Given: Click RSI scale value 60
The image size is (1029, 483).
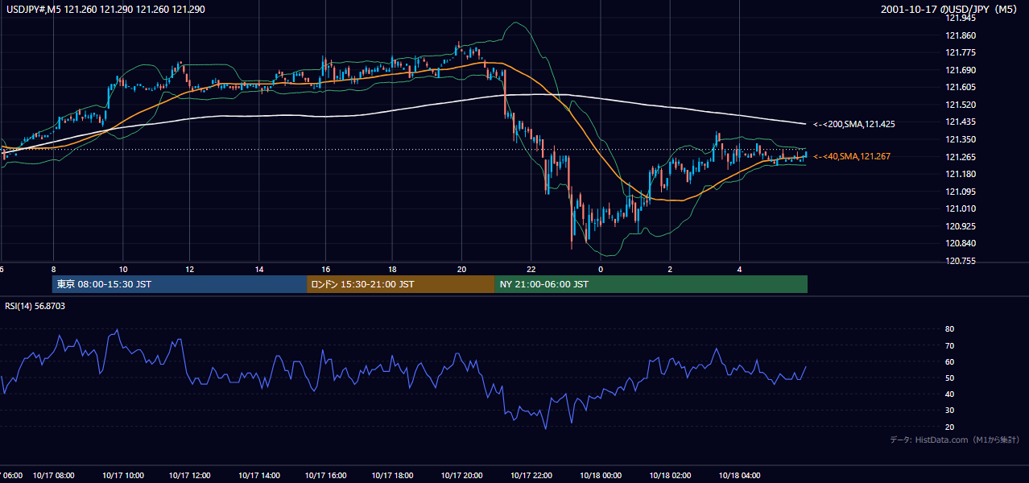Looking at the screenshot, I should pyautogui.click(x=949, y=361).
